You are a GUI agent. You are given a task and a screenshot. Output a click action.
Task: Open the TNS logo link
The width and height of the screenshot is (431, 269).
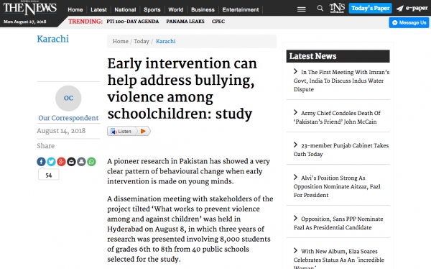(x=337, y=8)
